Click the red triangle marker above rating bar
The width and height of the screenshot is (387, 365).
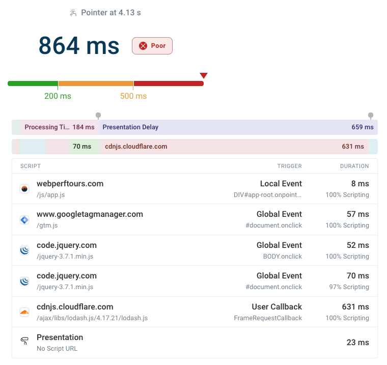[x=204, y=76]
